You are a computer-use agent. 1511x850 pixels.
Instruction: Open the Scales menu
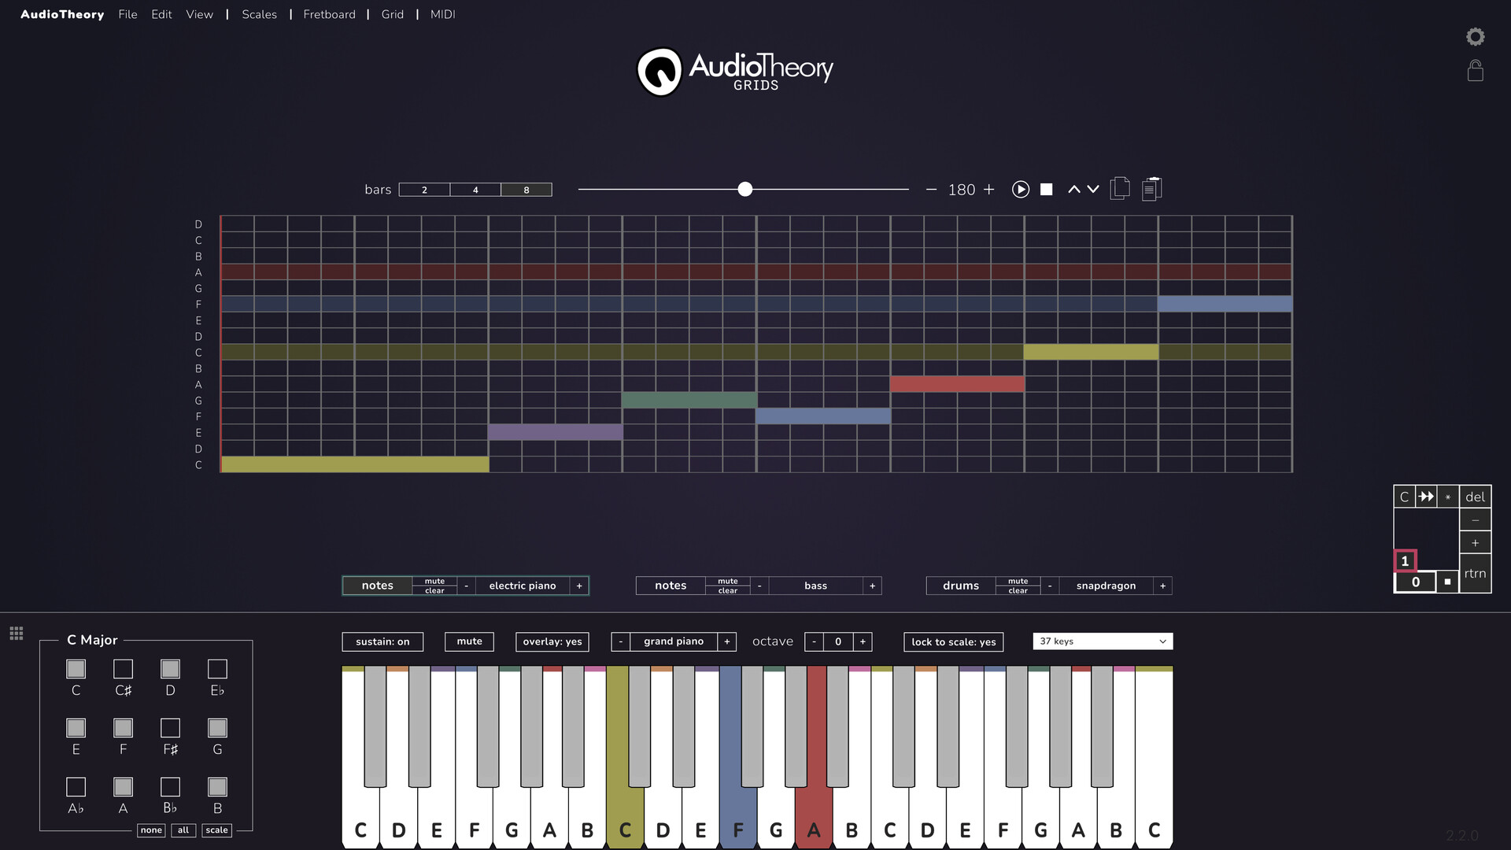point(259,14)
